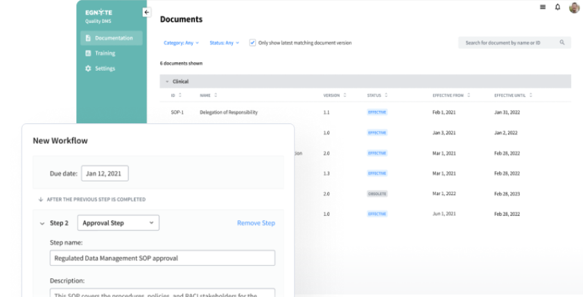
Task: Open the Status: Any filter dropdown
Action: [224, 43]
